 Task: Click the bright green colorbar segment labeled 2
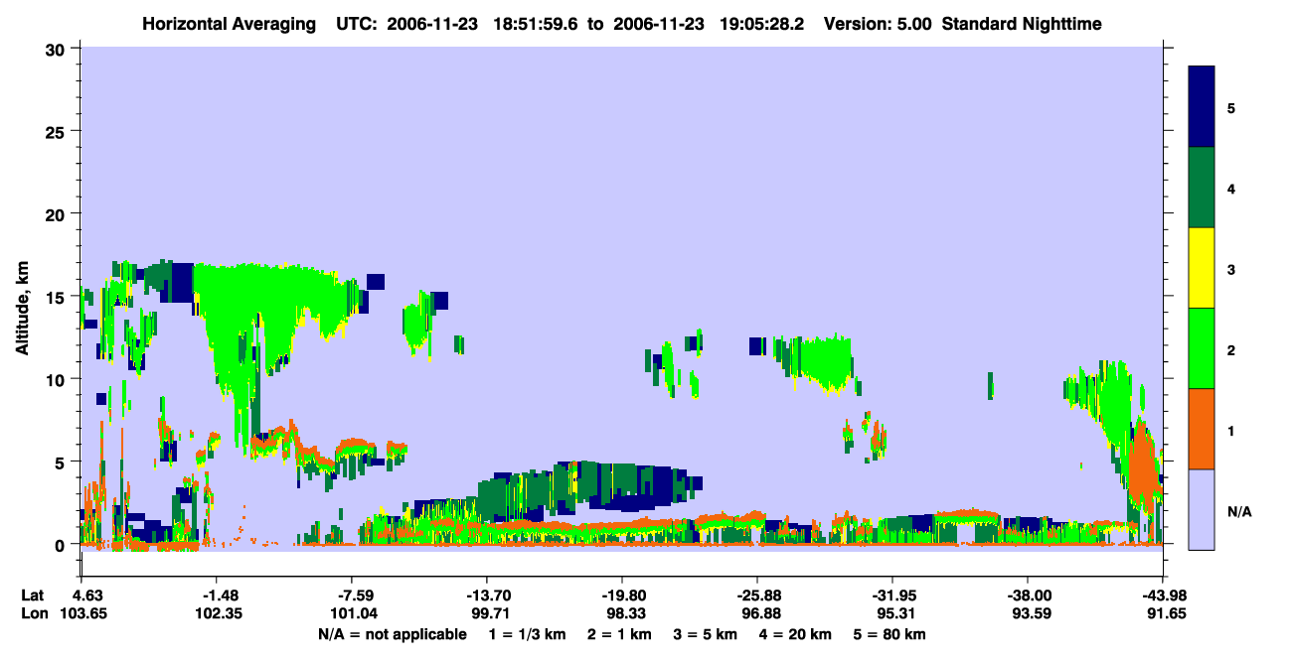click(x=1202, y=348)
